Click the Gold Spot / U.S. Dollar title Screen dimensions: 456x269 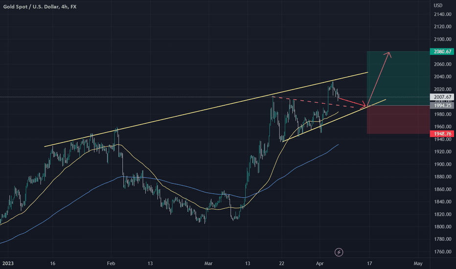click(x=40, y=6)
